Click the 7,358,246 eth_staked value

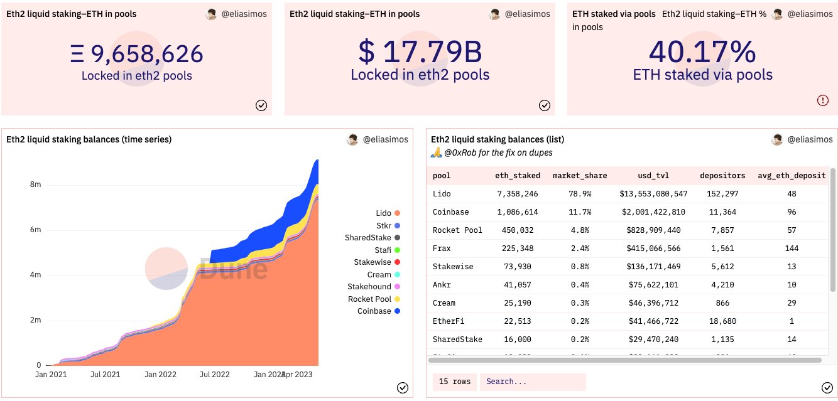516,194
